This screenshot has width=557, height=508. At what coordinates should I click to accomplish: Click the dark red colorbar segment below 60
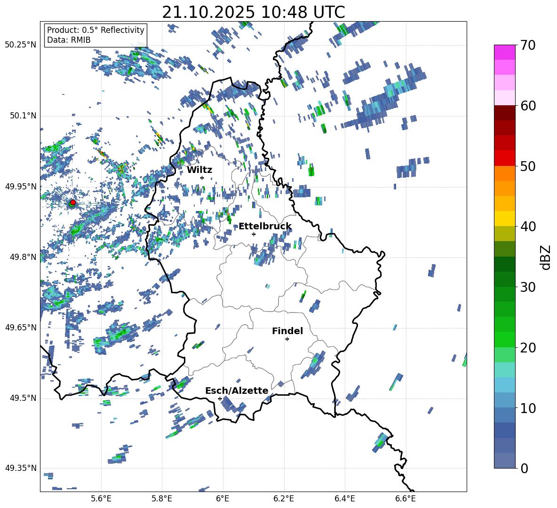tap(504, 113)
